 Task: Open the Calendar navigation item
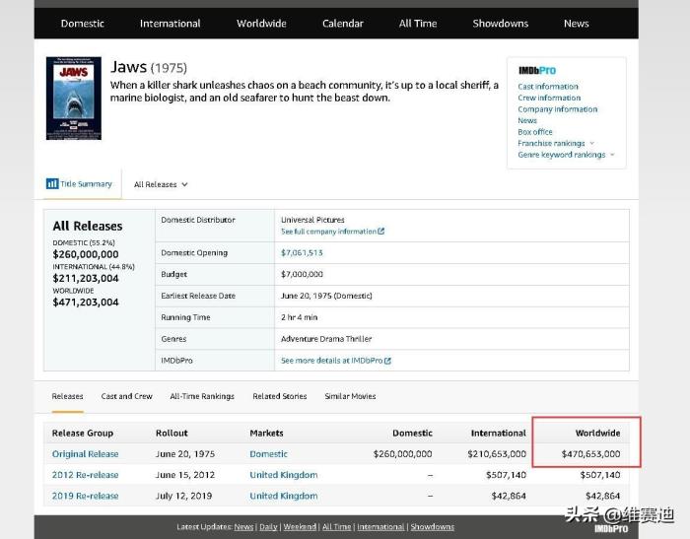point(342,24)
